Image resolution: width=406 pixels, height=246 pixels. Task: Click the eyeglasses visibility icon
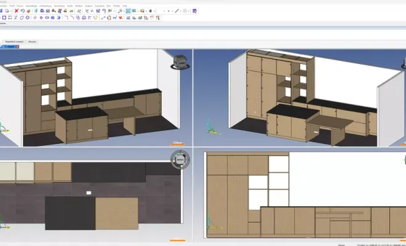[x=71, y=11]
